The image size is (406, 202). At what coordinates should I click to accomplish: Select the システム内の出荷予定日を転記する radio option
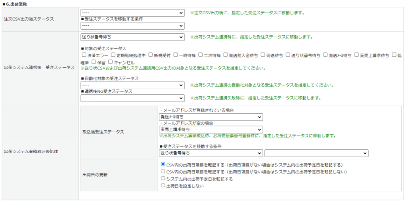coord(163,179)
